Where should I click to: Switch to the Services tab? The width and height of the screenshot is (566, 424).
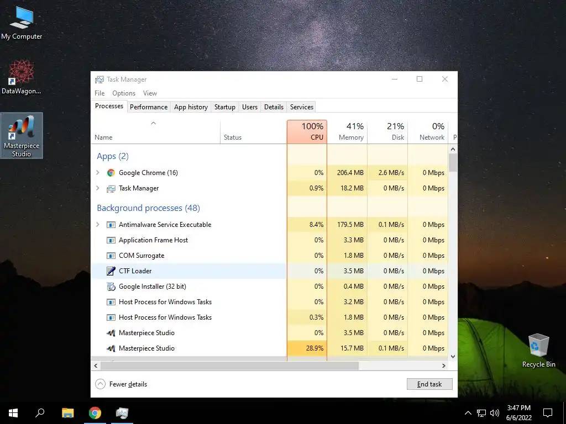pyautogui.click(x=302, y=107)
